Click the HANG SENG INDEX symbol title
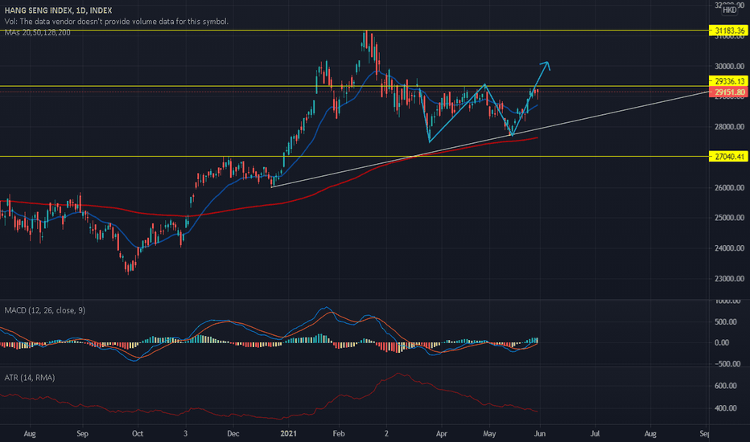 point(59,10)
